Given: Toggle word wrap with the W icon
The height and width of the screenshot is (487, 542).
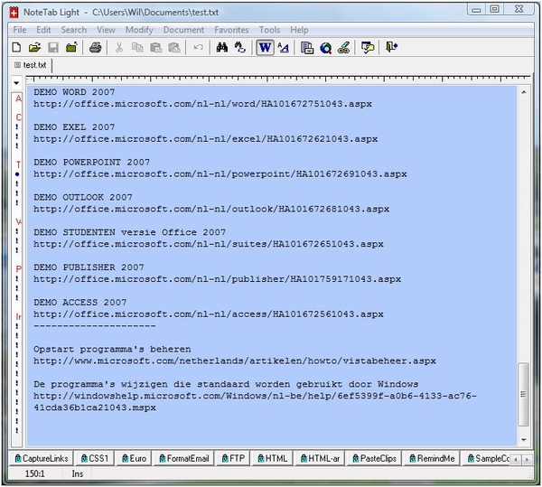Looking at the screenshot, I should pos(265,47).
